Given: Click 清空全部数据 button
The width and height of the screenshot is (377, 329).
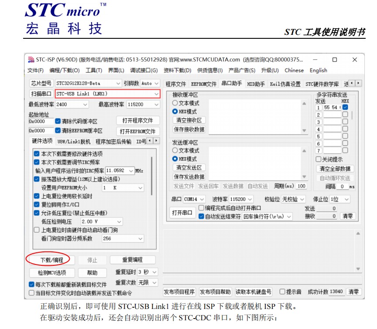Looking at the screenshot, I should tap(335, 169).
